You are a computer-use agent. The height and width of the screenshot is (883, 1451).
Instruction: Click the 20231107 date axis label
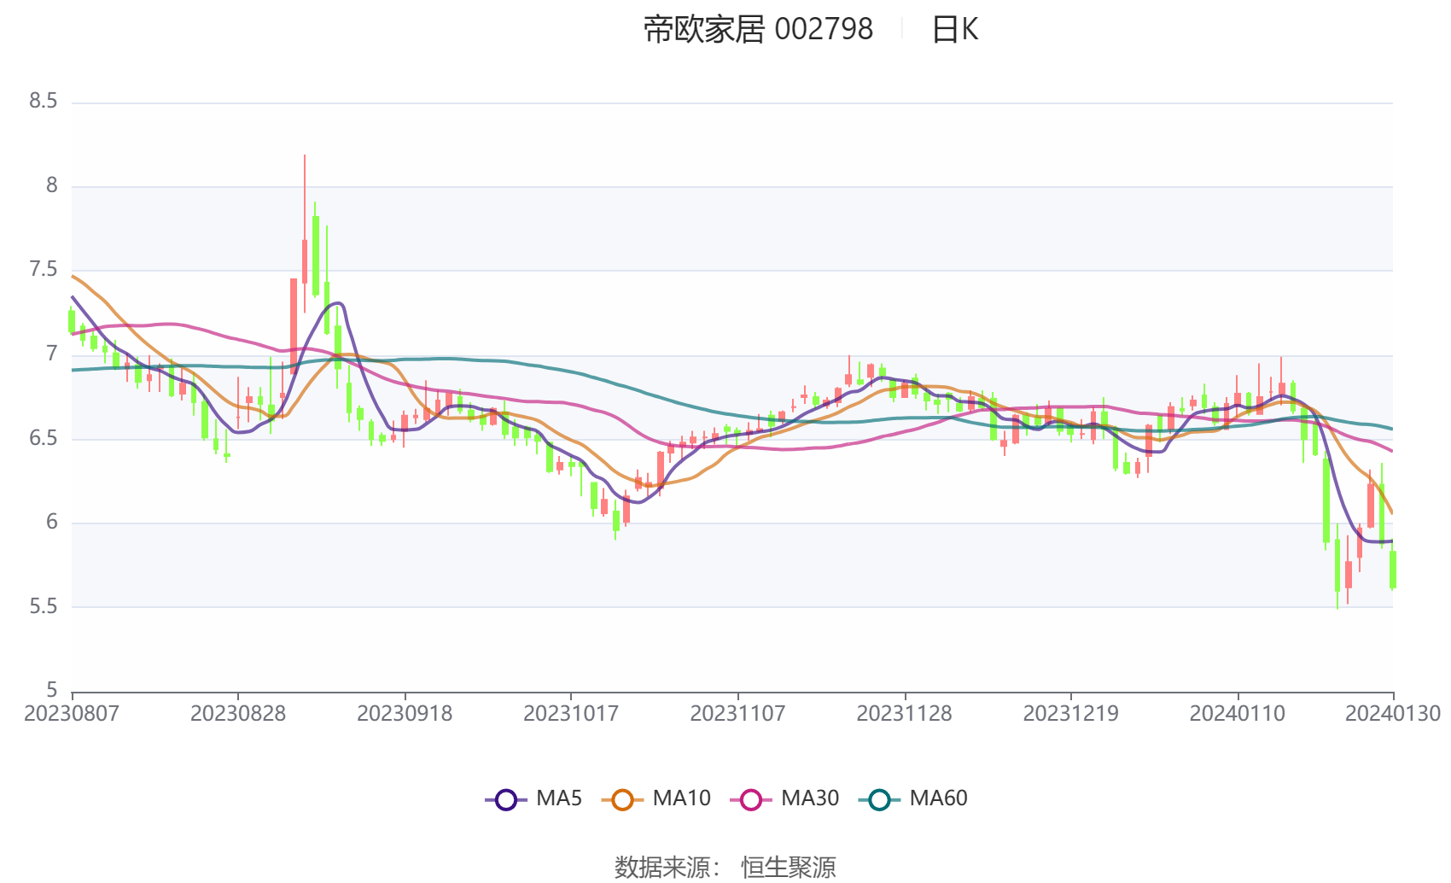tap(737, 714)
